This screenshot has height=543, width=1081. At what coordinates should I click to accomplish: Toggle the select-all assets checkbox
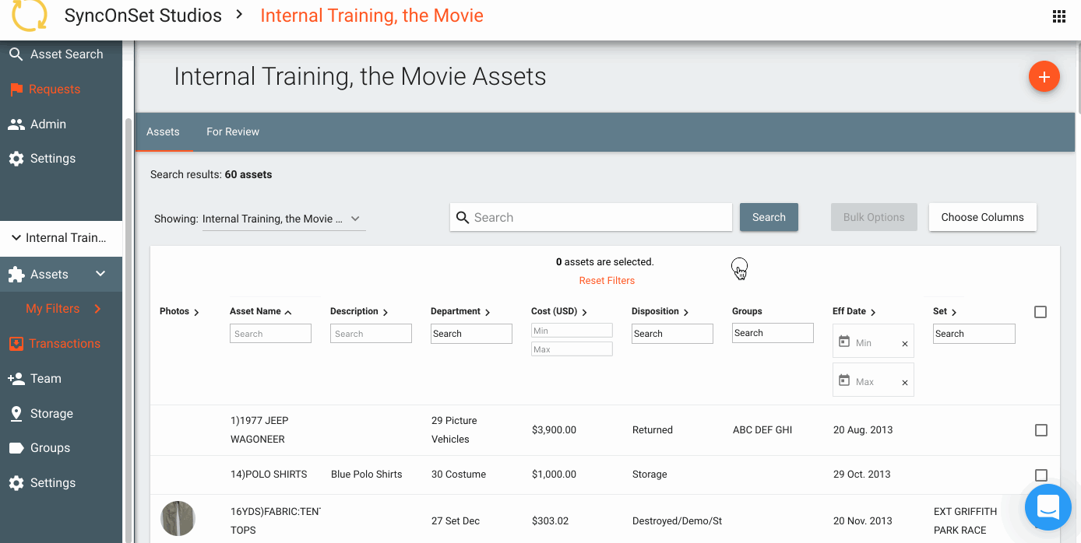point(1041,312)
